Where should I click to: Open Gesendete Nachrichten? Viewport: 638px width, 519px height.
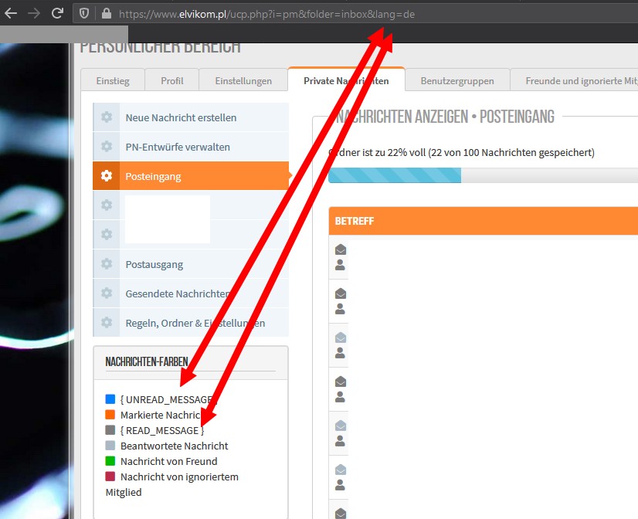[191, 293]
